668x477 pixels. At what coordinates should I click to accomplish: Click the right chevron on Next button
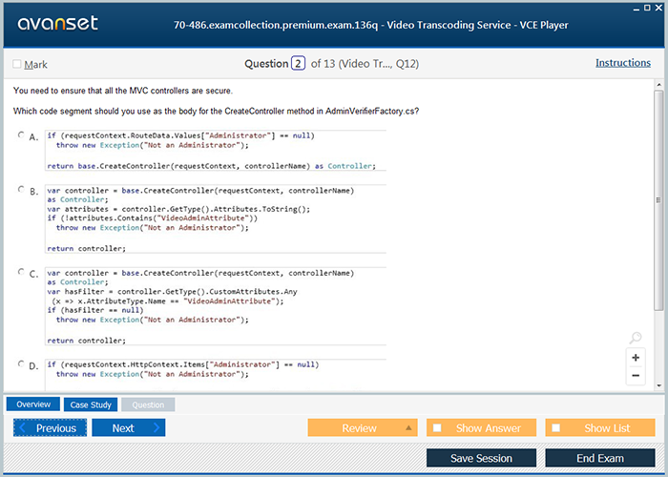pyautogui.click(x=157, y=427)
